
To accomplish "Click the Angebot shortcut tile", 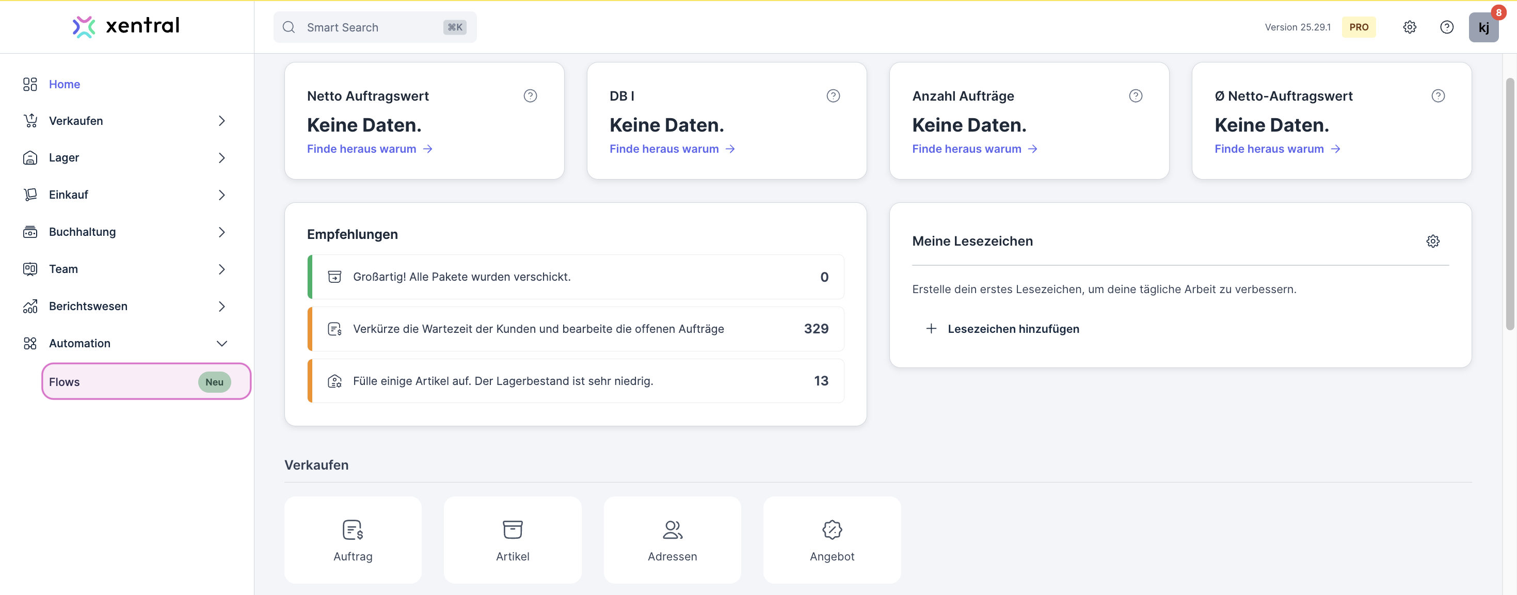I will 832,540.
